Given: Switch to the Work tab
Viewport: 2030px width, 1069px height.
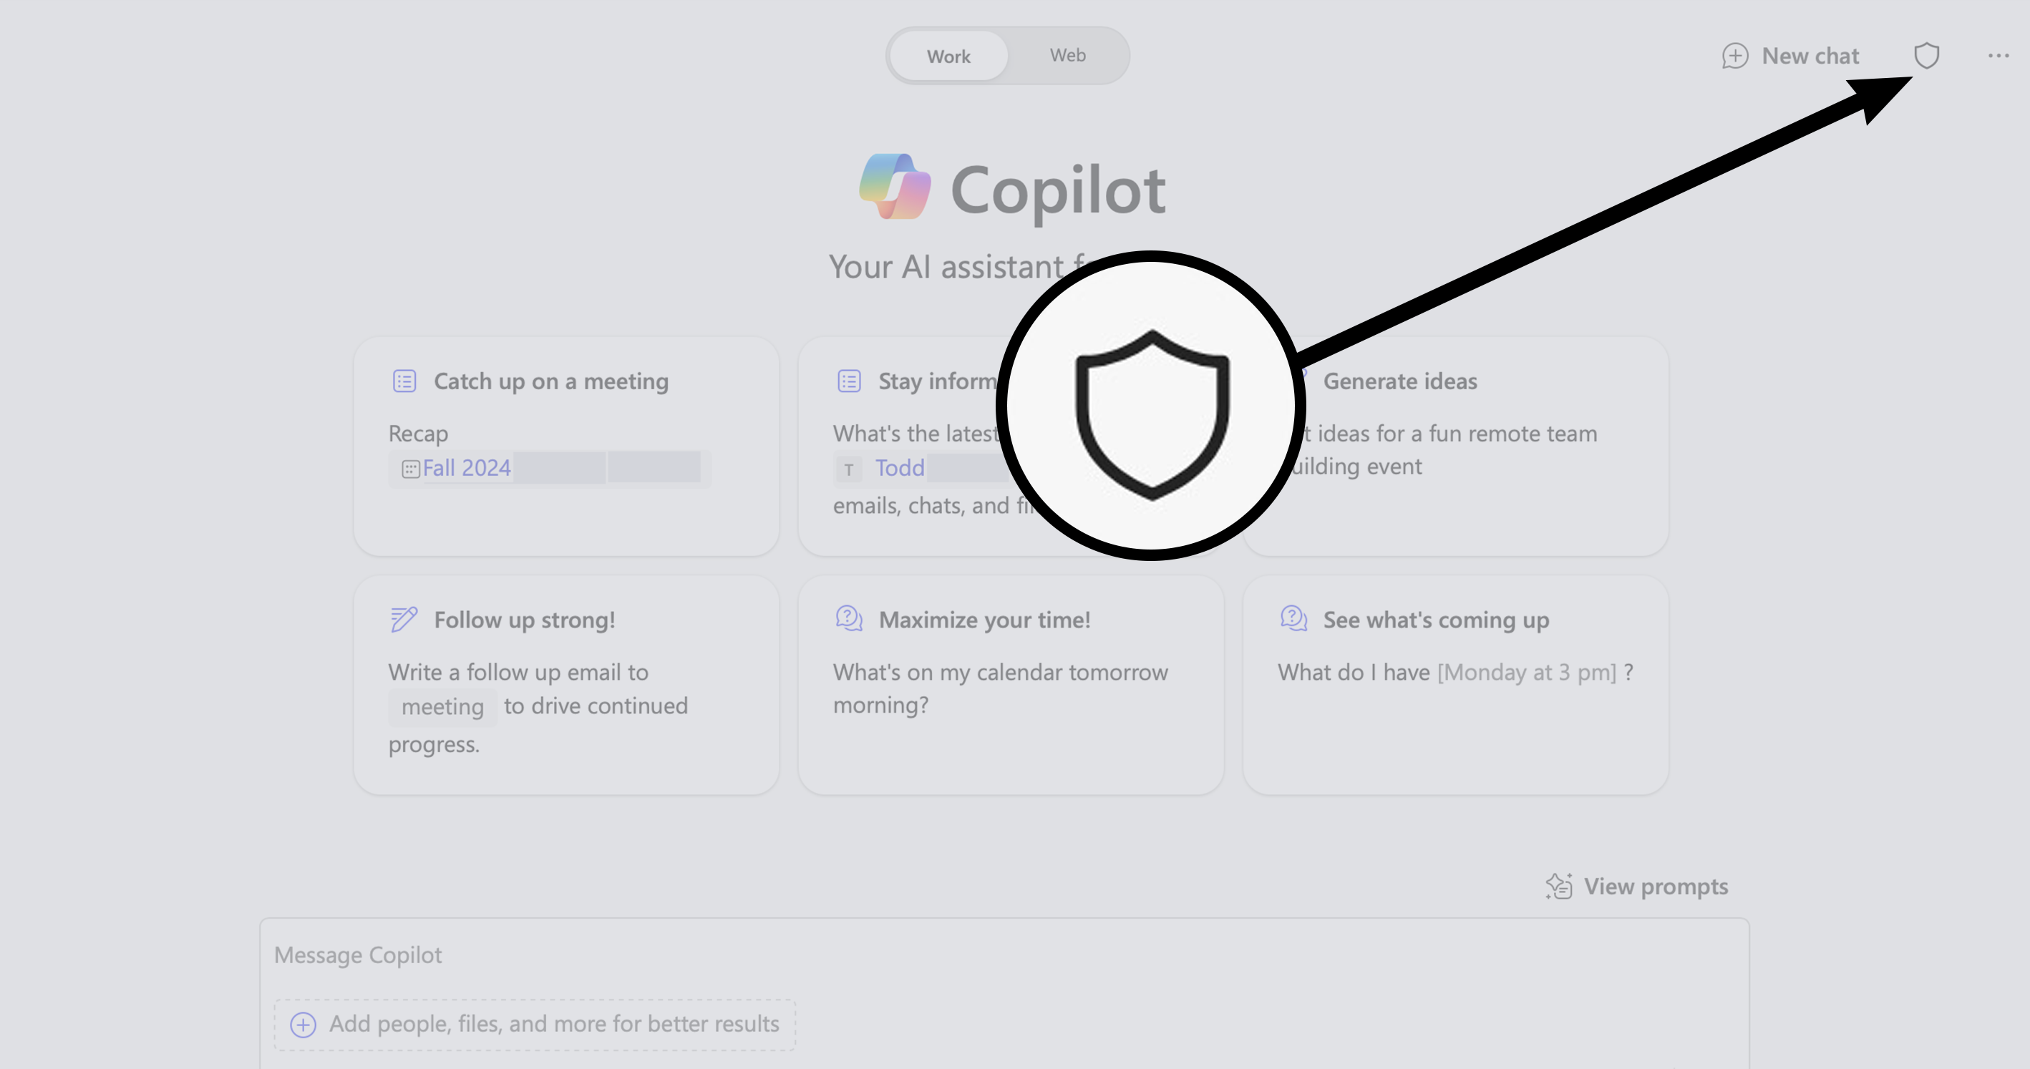Looking at the screenshot, I should (949, 55).
